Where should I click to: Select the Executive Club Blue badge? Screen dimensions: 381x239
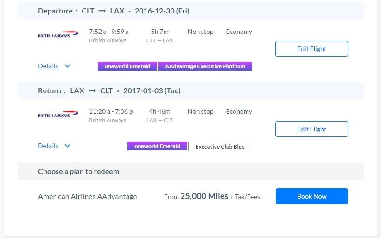[x=220, y=147]
